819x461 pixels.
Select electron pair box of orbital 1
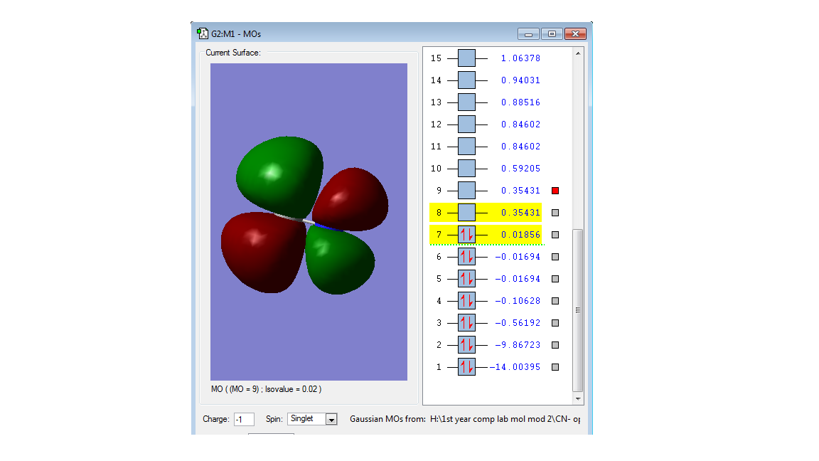pyautogui.click(x=467, y=367)
